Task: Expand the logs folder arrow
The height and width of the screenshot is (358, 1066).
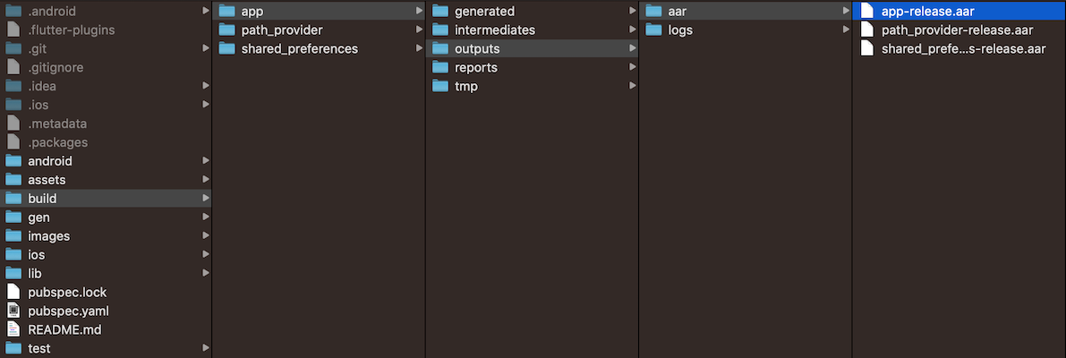Action: (846, 30)
